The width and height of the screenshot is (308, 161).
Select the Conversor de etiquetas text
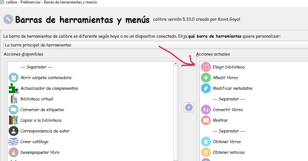click(x=42, y=110)
